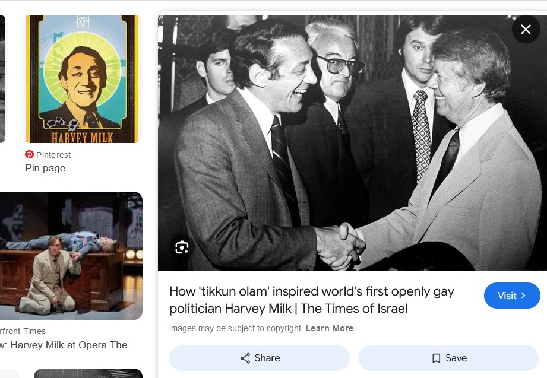Click the images copyright notice text
Image resolution: width=547 pixels, height=378 pixels.
(236, 328)
